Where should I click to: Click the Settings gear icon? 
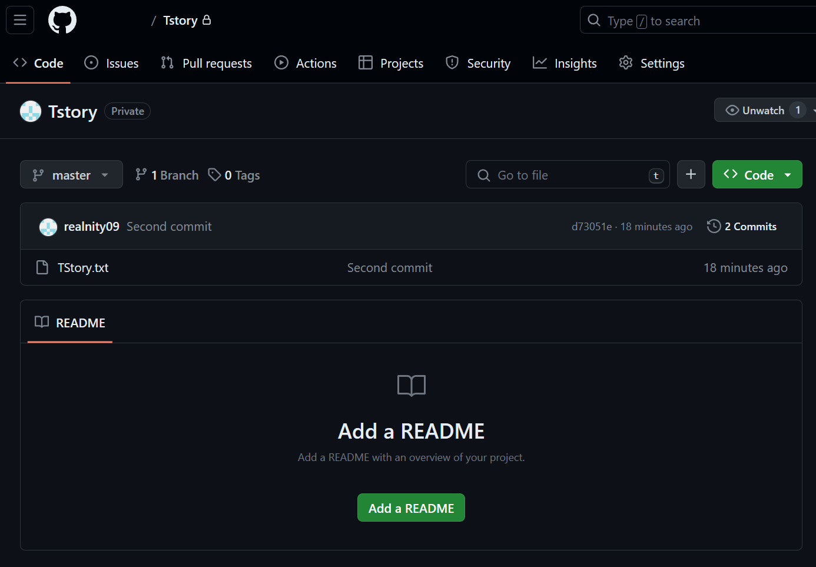(626, 62)
